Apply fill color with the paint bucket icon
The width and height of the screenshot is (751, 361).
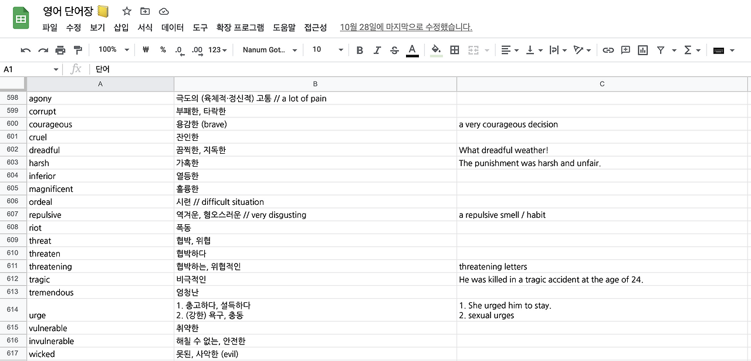[x=436, y=50]
